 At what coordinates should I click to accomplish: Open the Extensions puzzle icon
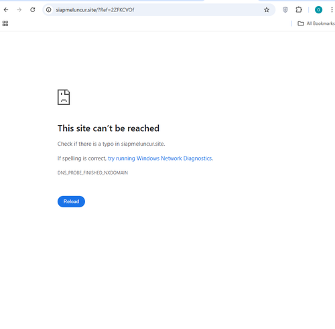point(299,10)
